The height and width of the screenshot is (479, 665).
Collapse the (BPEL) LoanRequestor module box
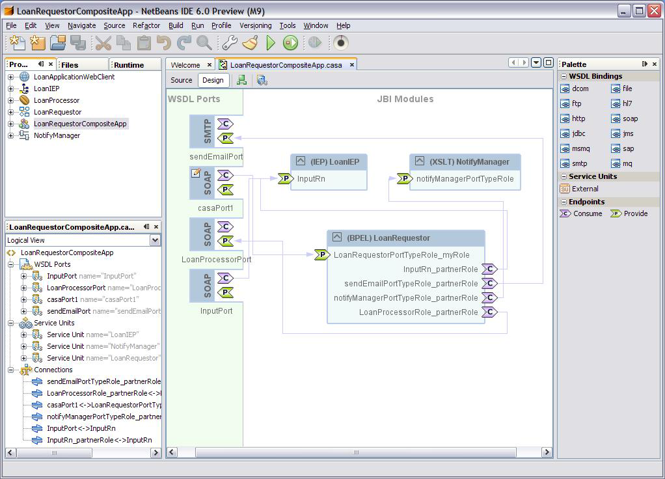(337, 237)
